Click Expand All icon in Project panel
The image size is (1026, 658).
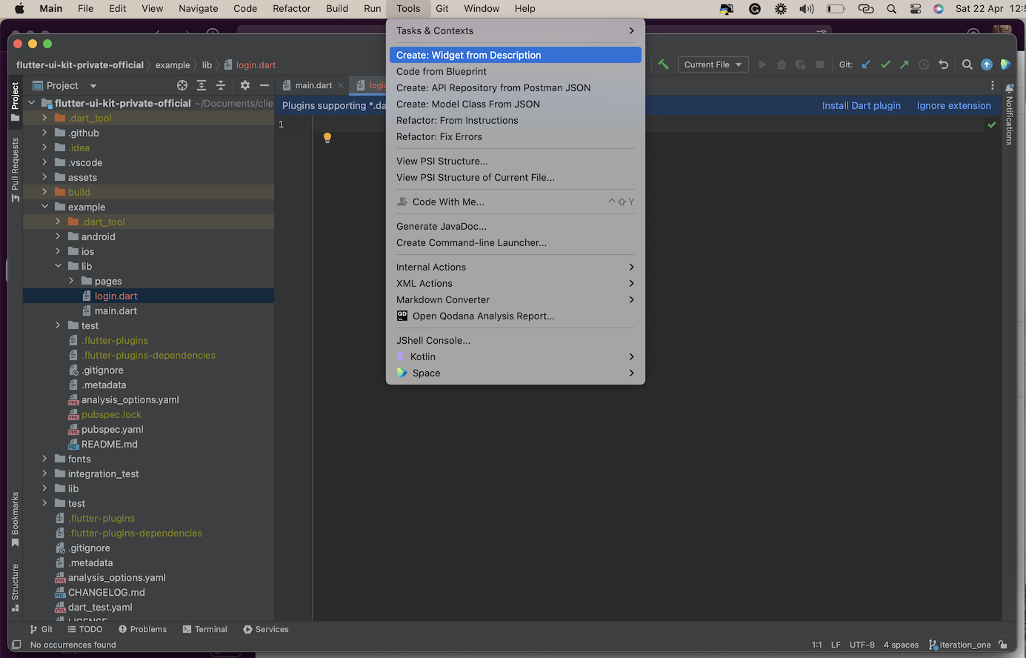click(201, 85)
